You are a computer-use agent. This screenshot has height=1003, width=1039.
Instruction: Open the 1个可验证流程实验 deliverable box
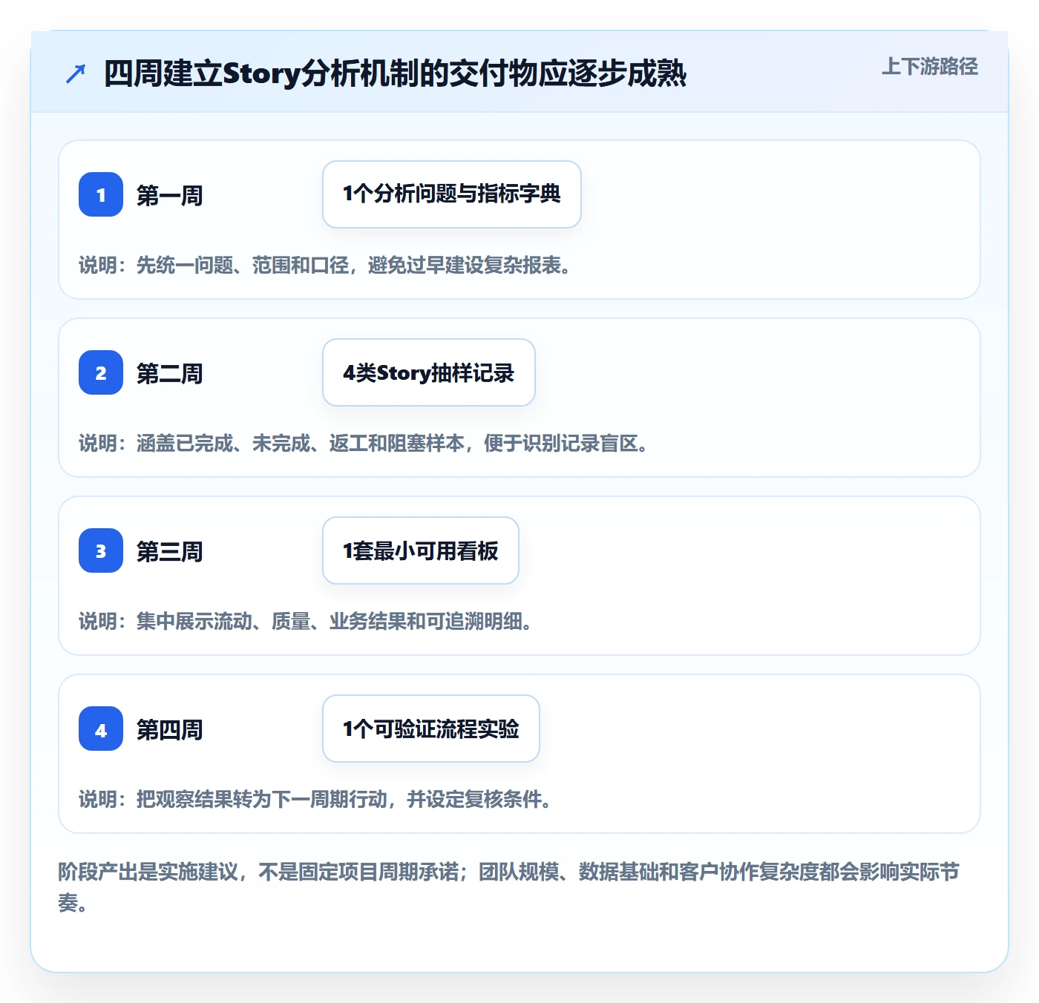click(431, 729)
